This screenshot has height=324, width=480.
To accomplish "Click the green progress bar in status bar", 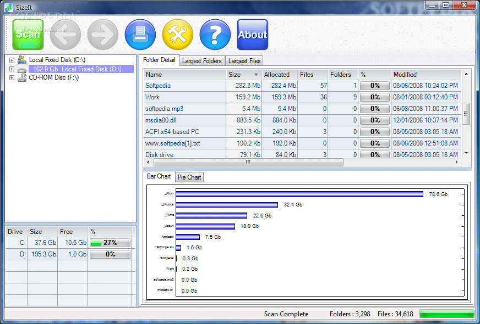I will pos(446,314).
